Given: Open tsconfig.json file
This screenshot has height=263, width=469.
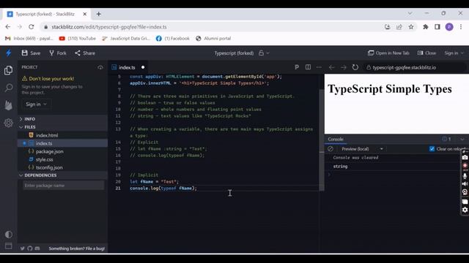Looking at the screenshot, I should [63, 167].
